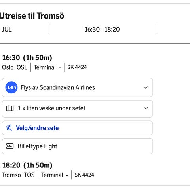
Task: Click the seat selection icon
Action: click(x=9, y=128)
